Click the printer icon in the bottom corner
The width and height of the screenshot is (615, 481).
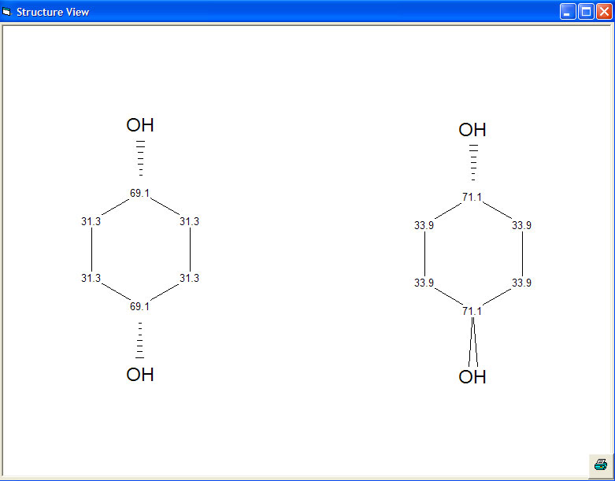(600, 464)
